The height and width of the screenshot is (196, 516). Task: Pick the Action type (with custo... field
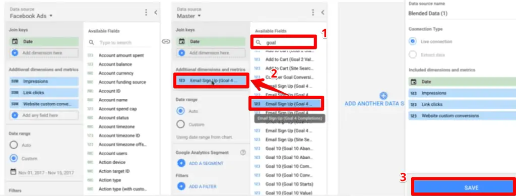tap(123, 189)
